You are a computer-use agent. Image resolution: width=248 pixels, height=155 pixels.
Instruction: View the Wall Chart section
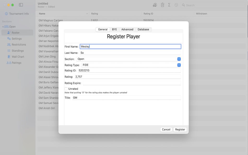(x=17, y=56)
